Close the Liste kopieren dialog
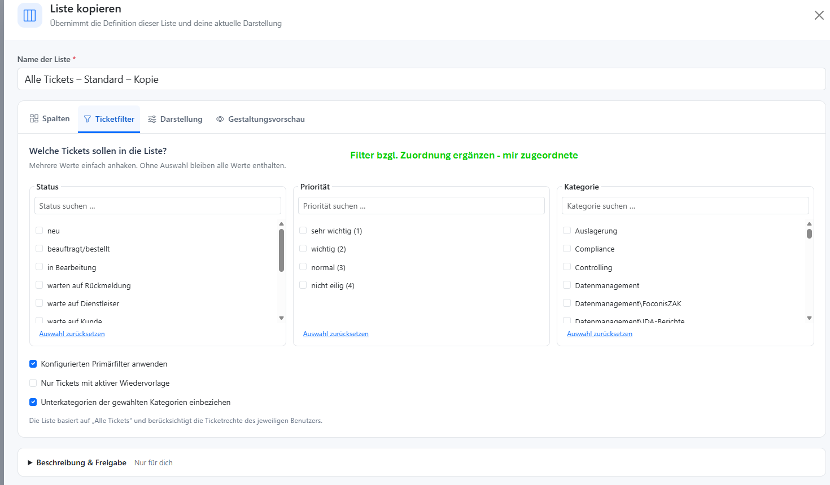 click(x=819, y=15)
